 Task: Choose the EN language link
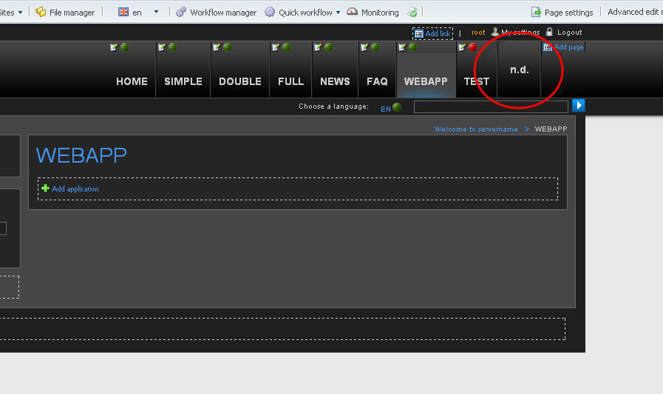coord(386,109)
